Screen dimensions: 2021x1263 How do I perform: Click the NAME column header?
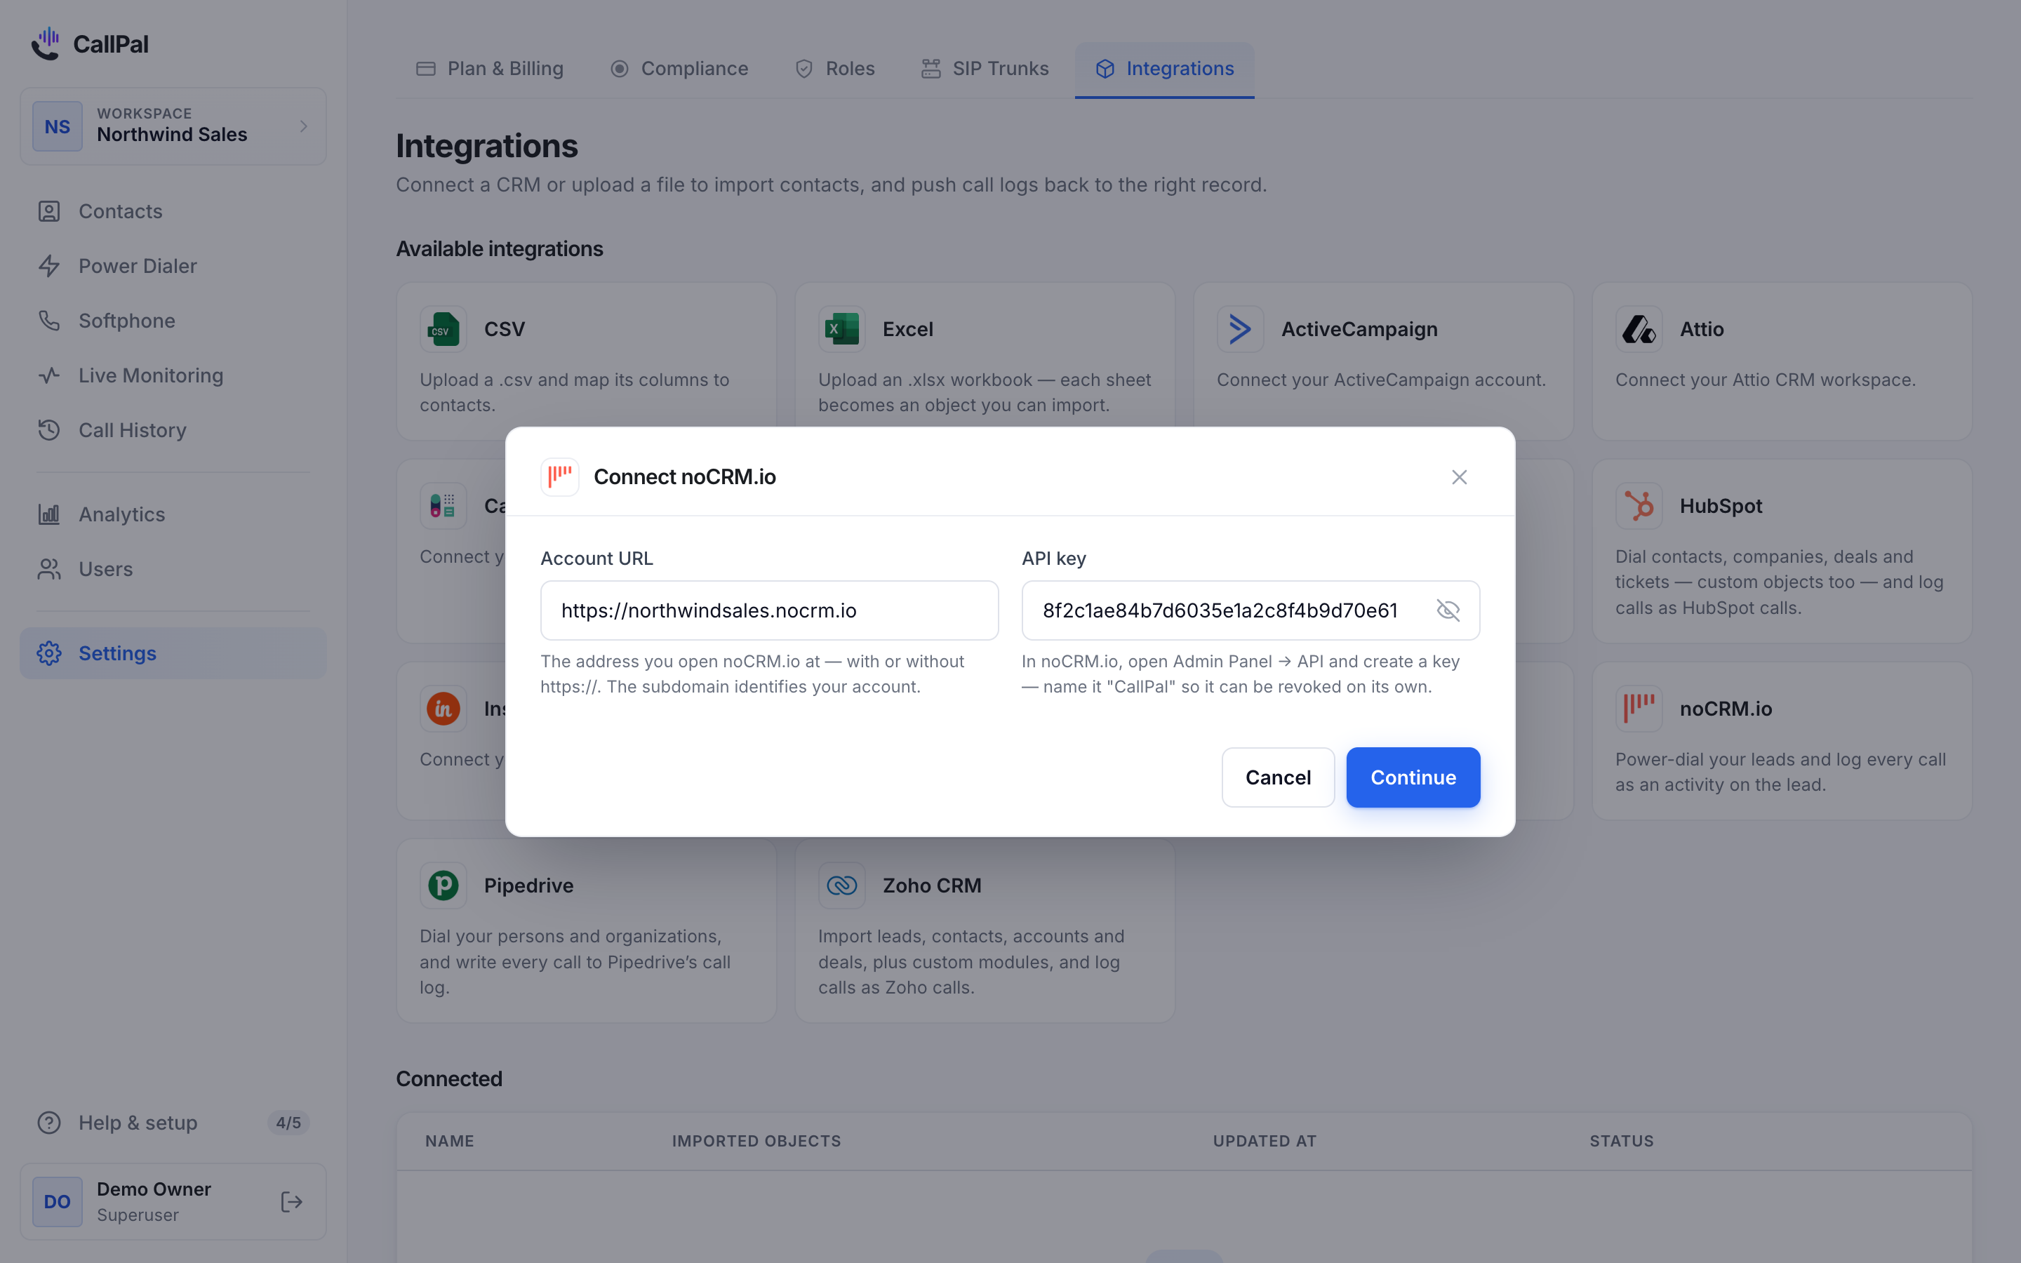click(x=449, y=1141)
